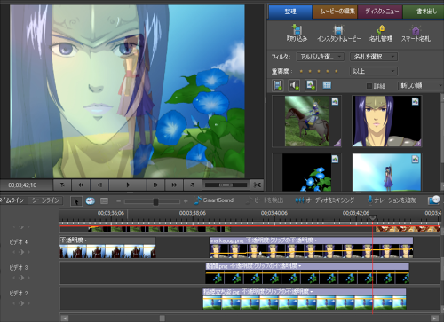Image resolution: width=444 pixels, height=322 pixels.
Task: Select the タイムライン view tab
Action: (x=12, y=200)
